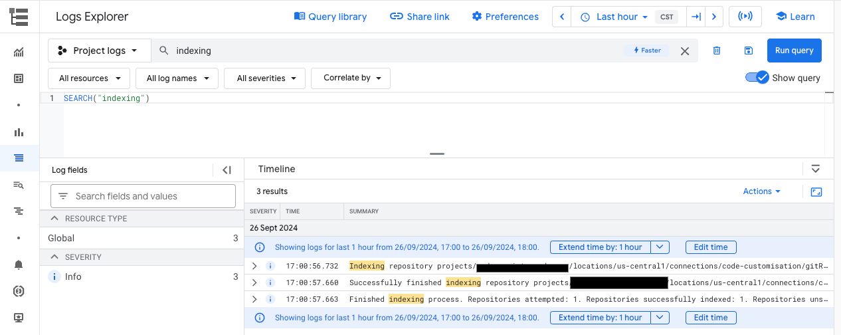841x335 pixels.
Task: Click the save query floppy icon
Action: coord(749,51)
